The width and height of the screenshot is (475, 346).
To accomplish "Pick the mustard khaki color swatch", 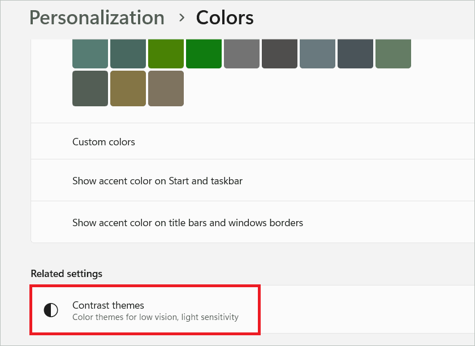I will point(128,88).
